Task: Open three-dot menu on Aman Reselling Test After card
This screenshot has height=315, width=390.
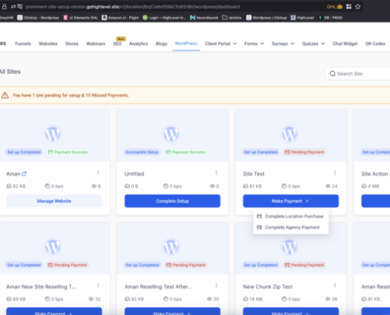Action: point(217,285)
